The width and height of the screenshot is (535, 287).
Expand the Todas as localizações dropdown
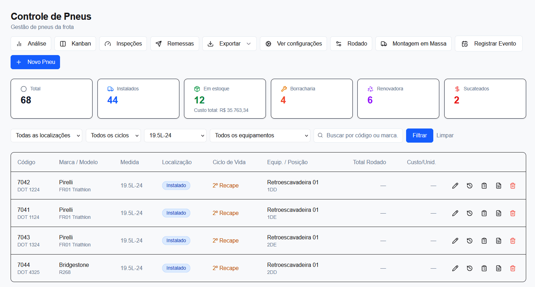point(46,136)
